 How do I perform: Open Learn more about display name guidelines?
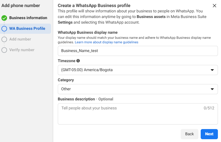click(107, 42)
